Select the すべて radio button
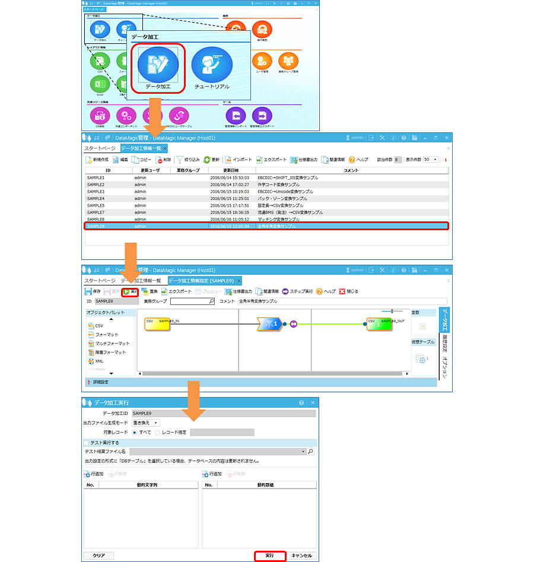The height and width of the screenshot is (562, 534). (134, 432)
